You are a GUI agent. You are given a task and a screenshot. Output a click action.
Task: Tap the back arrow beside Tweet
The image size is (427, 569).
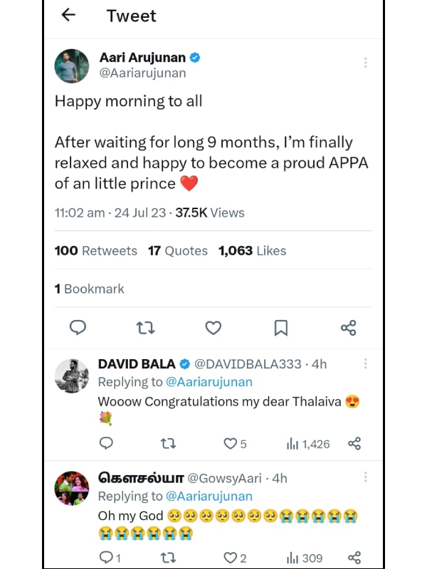point(68,15)
